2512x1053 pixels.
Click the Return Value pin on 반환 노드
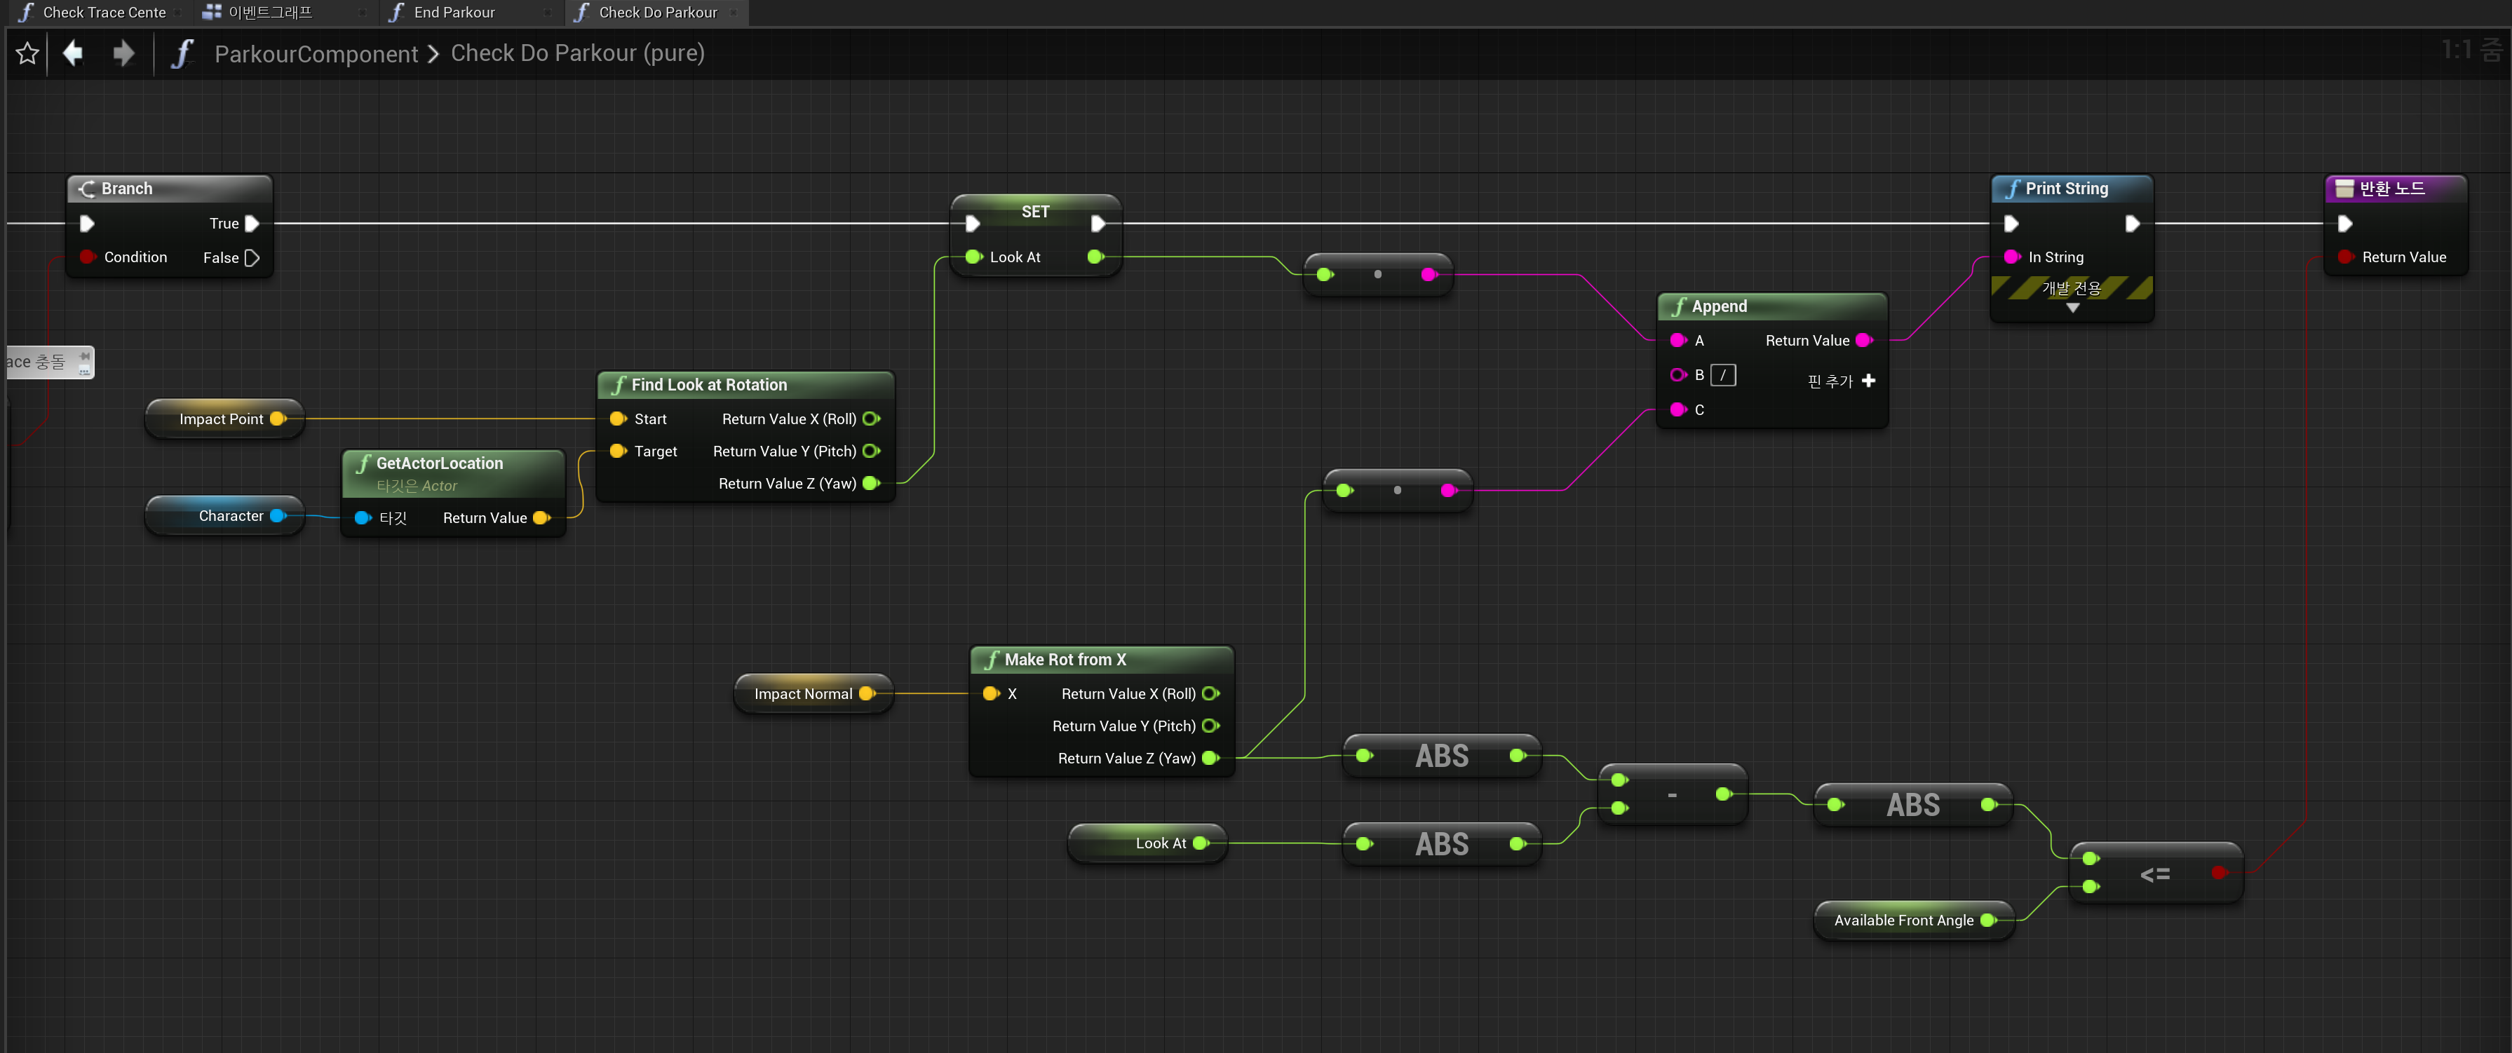click(x=2345, y=257)
